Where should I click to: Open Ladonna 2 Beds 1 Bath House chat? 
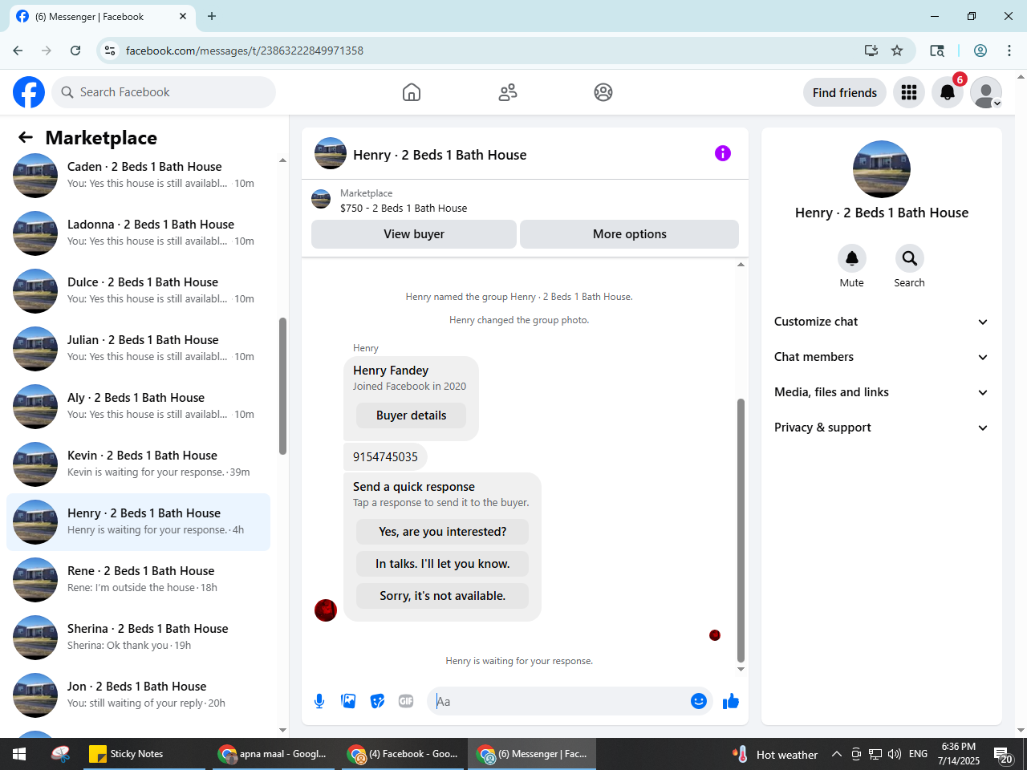click(x=138, y=233)
